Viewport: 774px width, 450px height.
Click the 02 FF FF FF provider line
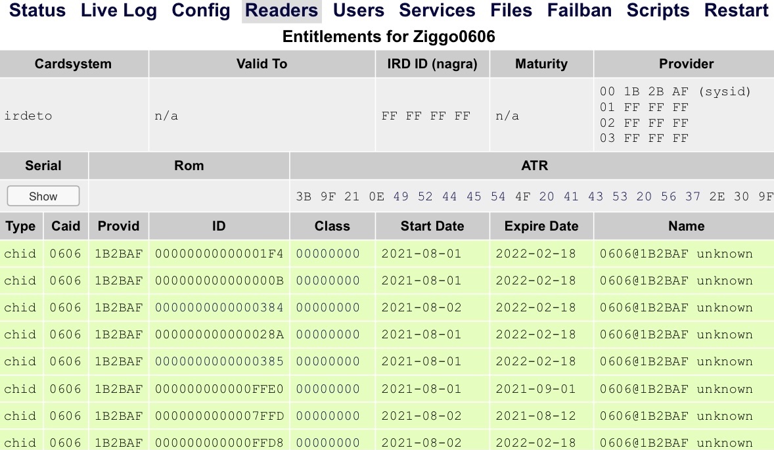644,124
